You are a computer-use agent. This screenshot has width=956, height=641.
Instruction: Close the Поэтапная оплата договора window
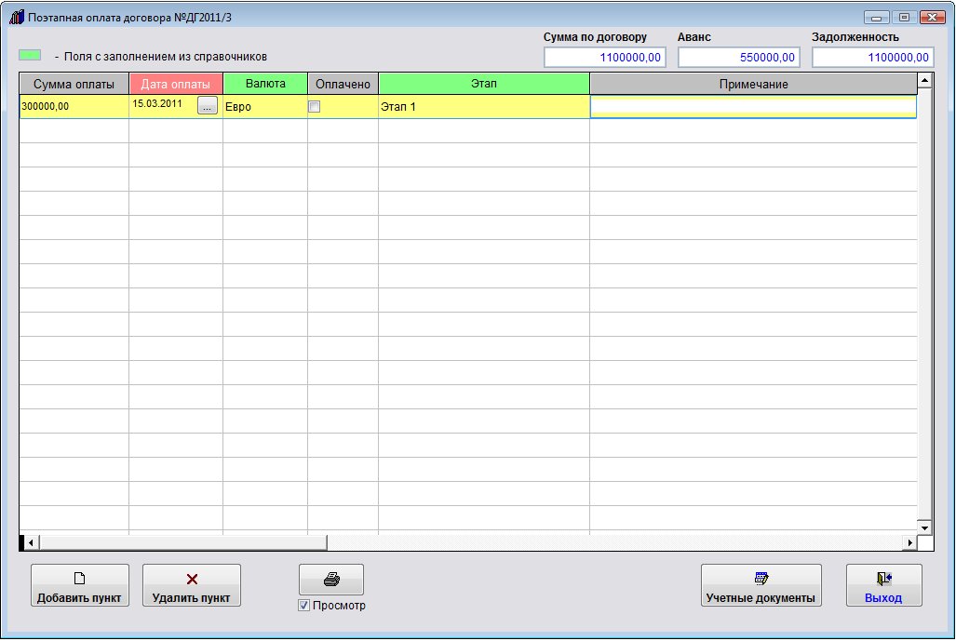(x=932, y=17)
